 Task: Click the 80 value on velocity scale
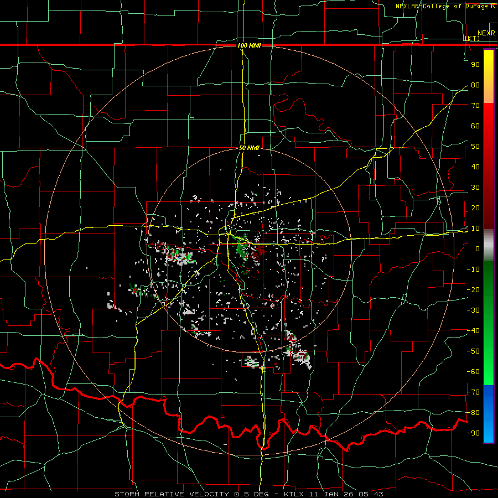click(475, 85)
